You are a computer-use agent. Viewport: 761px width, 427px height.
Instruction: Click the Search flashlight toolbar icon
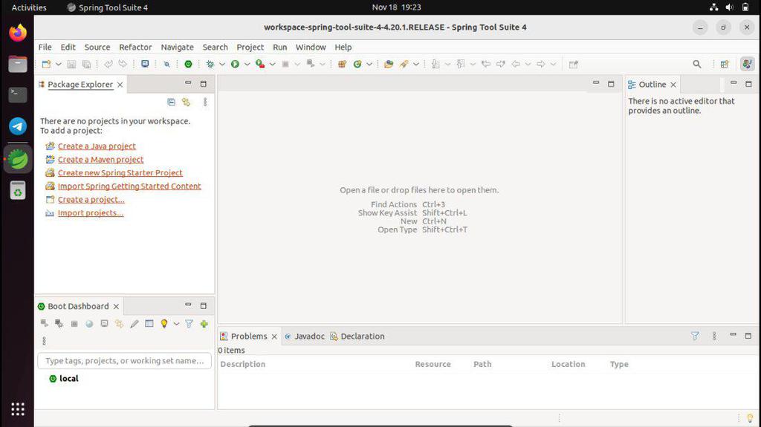click(404, 64)
